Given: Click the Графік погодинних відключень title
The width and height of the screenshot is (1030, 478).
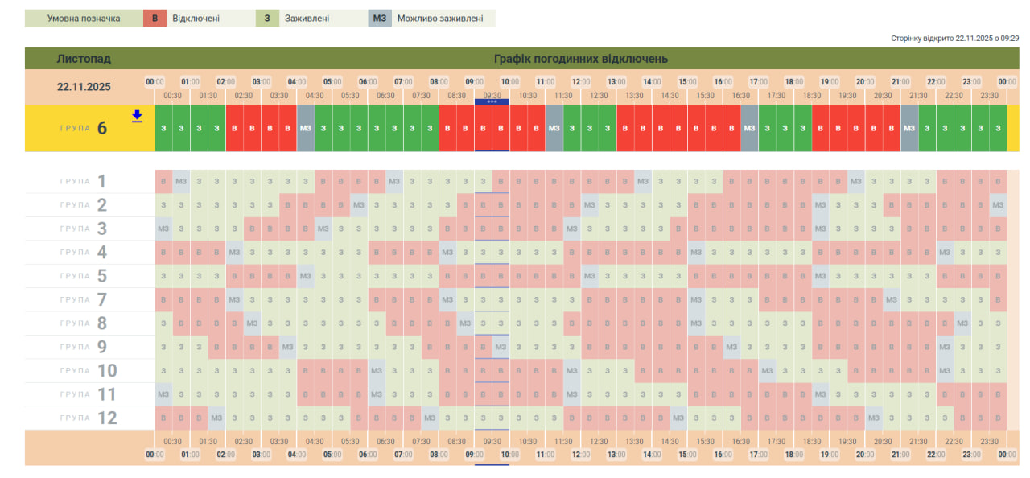Looking at the screenshot, I should tap(580, 59).
